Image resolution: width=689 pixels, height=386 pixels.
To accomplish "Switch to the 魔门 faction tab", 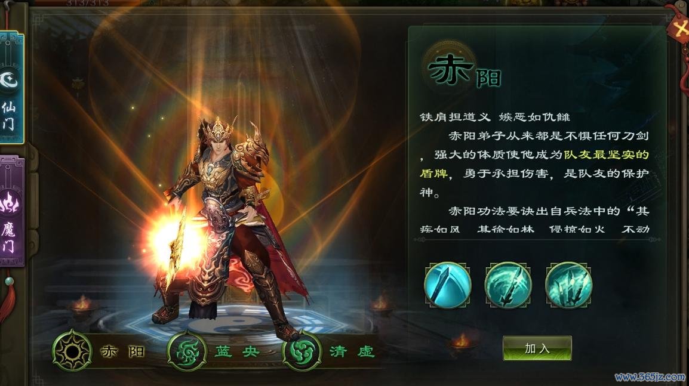I will pyautogui.click(x=12, y=211).
